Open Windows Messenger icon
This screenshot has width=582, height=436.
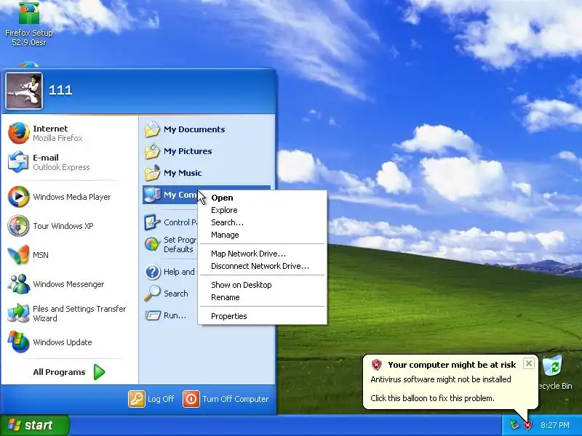click(x=19, y=284)
